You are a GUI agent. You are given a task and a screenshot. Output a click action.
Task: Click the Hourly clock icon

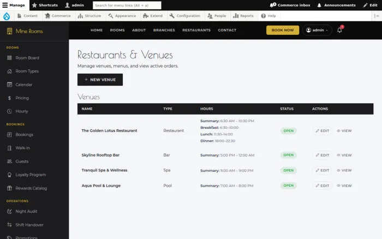click(9, 111)
